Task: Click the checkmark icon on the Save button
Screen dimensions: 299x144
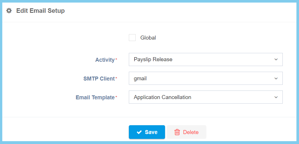Action: pyautogui.click(x=139, y=132)
